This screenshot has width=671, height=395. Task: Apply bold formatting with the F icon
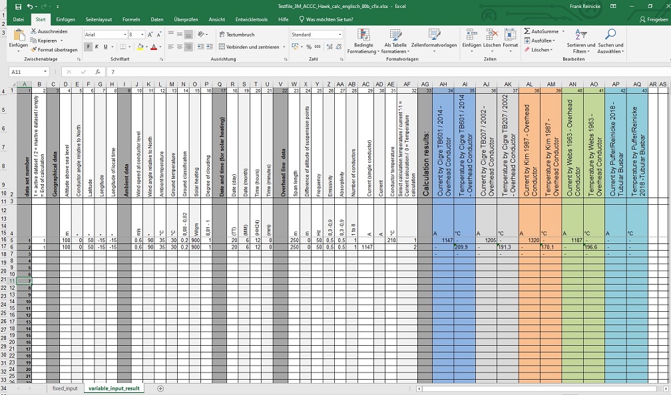[88, 47]
